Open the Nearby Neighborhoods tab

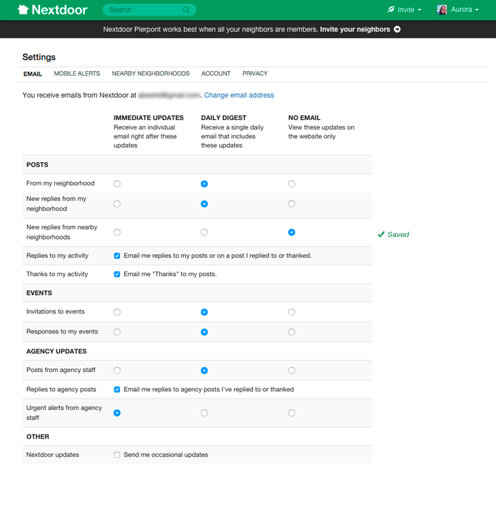(x=151, y=74)
